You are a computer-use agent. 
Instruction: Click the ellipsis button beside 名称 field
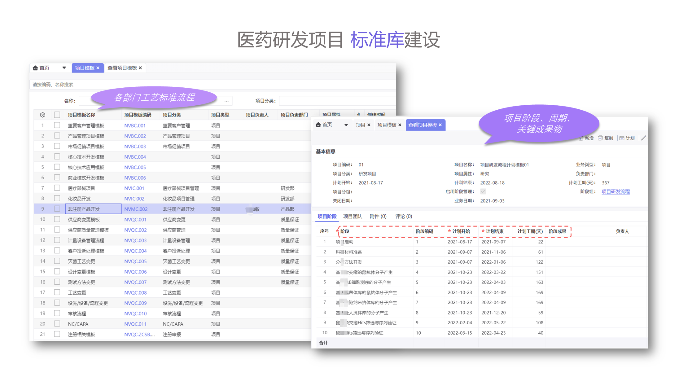226,101
